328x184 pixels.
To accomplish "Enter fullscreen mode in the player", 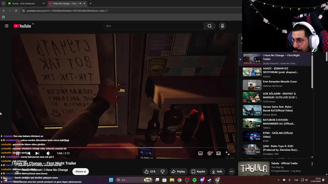I will [x=228, y=153].
